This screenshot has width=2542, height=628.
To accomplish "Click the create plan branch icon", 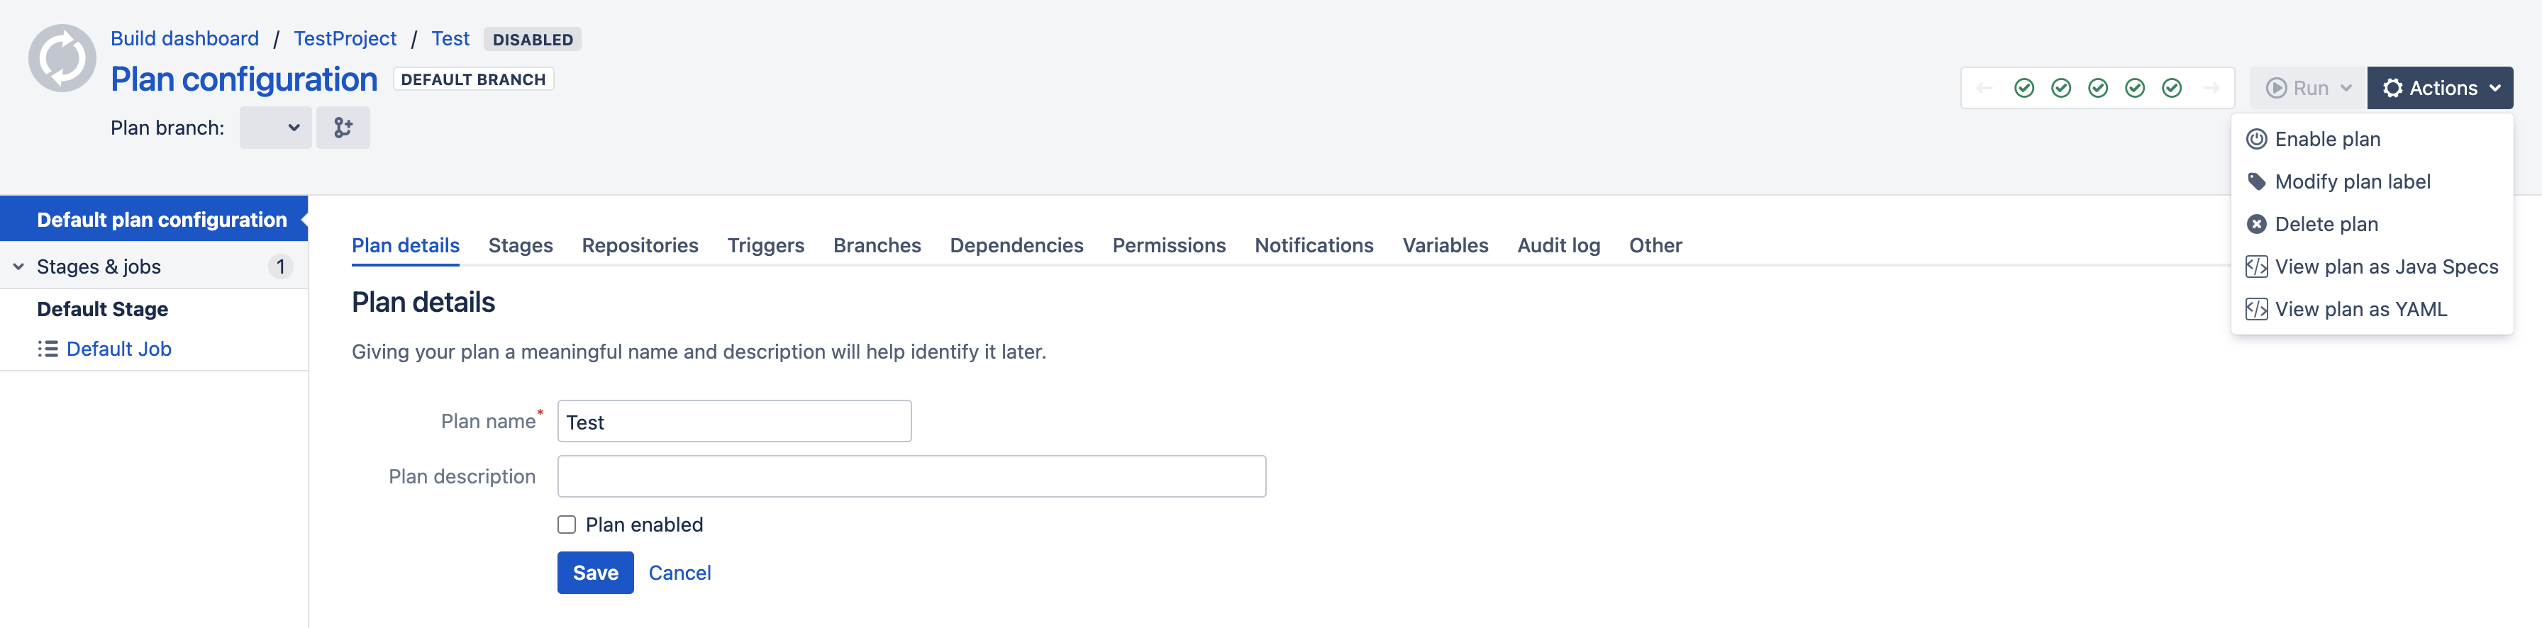I will point(343,128).
